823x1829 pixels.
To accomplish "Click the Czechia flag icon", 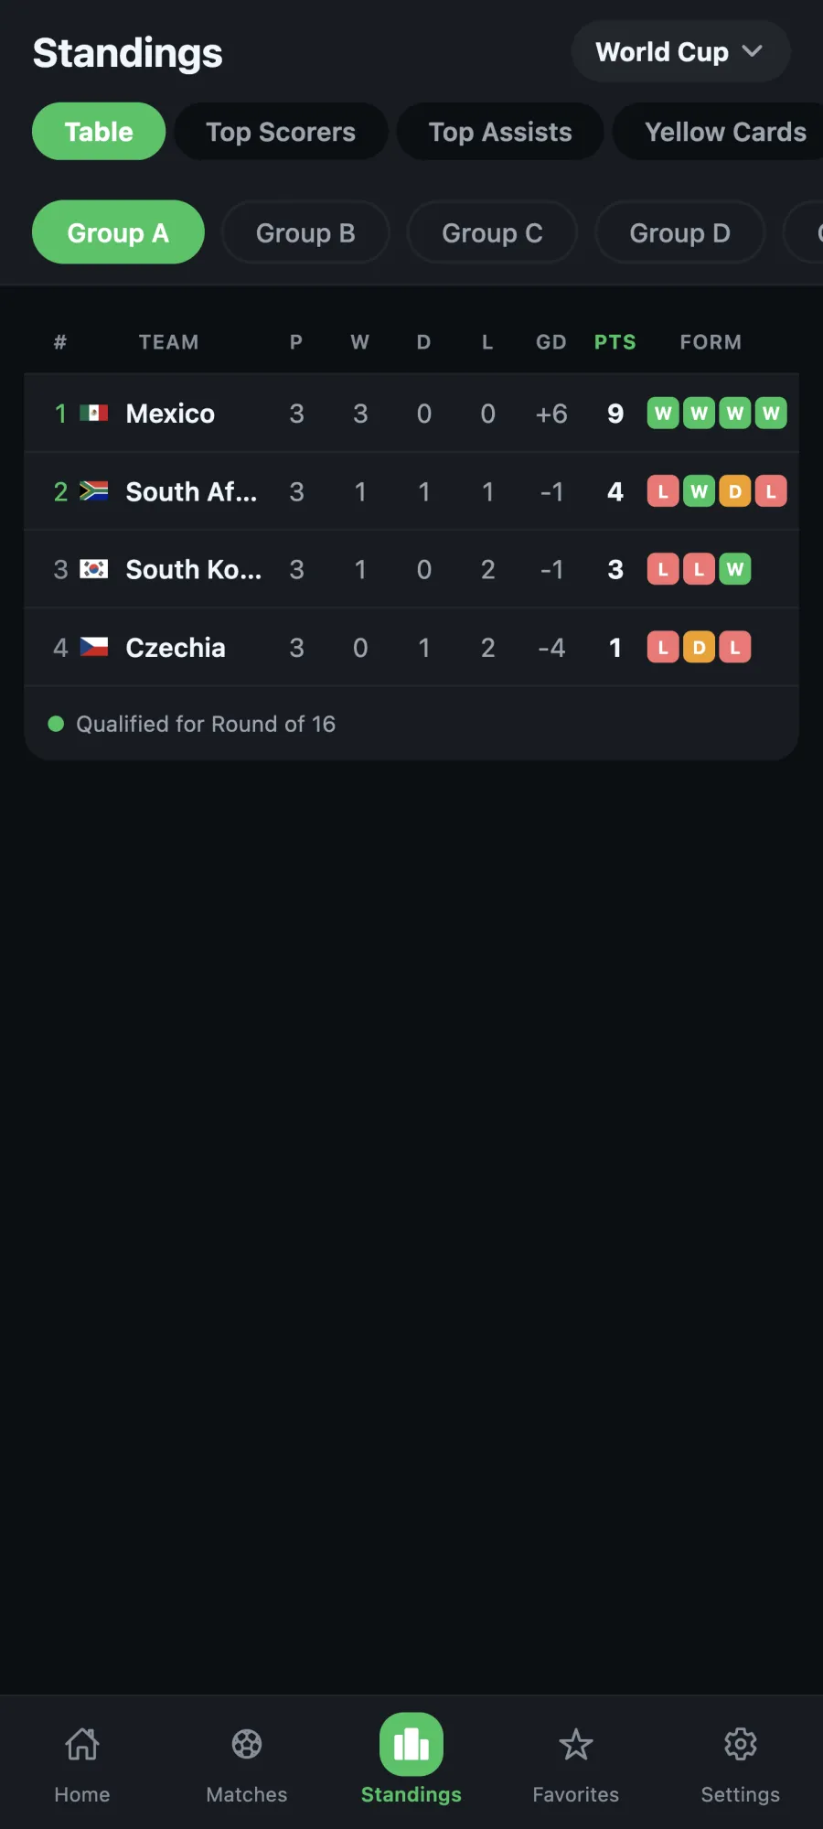I will point(94,647).
